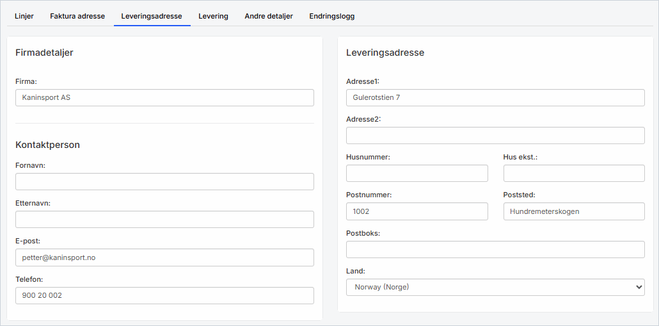
Task: Switch to the Linjer tab
Action: (x=24, y=16)
